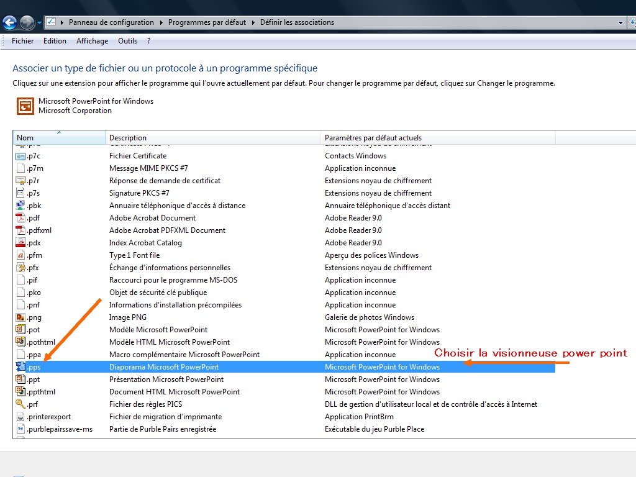This screenshot has height=477, width=636.
Task: Click Exécutable du jeu Purble Place entry
Action: 375,429
